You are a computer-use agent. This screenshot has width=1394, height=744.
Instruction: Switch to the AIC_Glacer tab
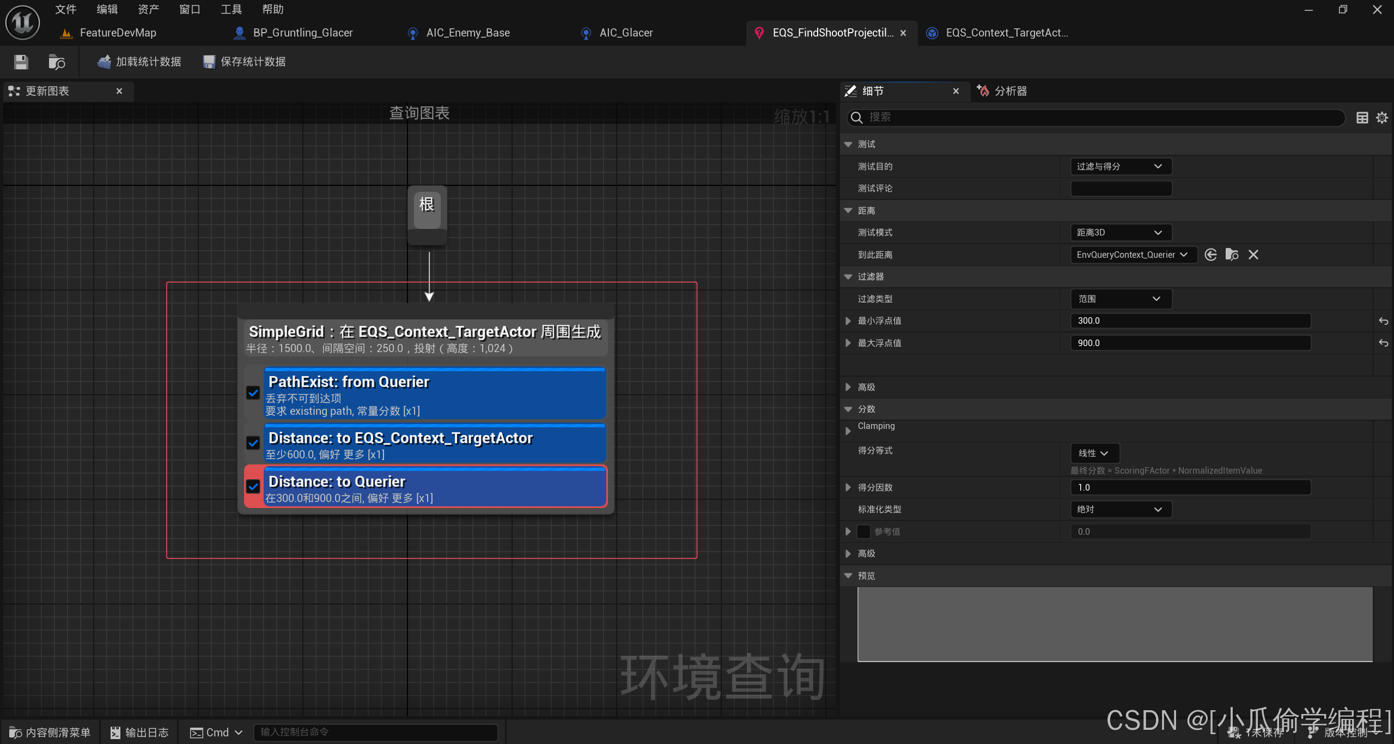625,33
